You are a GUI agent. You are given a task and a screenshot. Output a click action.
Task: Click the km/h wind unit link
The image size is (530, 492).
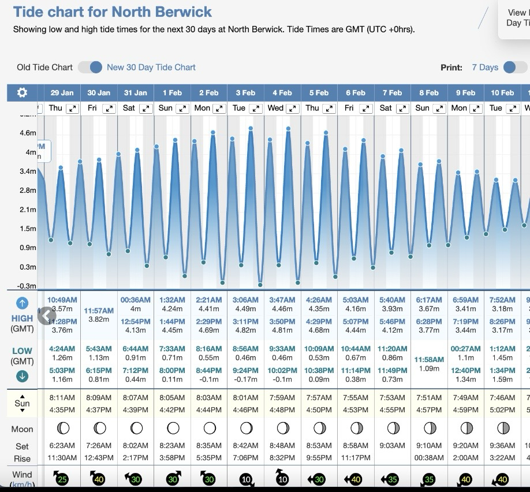click(x=22, y=485)
